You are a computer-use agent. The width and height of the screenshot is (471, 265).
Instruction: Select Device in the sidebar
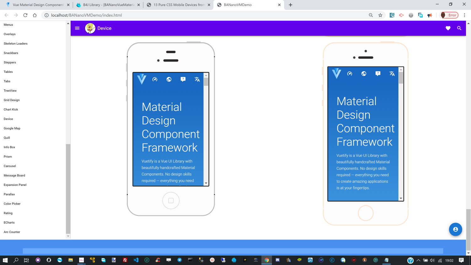click(8, 119)
